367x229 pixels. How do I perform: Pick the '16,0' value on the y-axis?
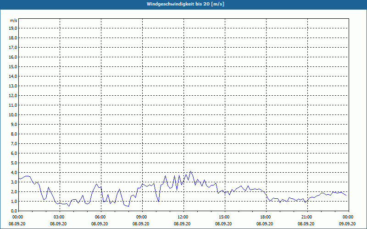pos(14,57)
